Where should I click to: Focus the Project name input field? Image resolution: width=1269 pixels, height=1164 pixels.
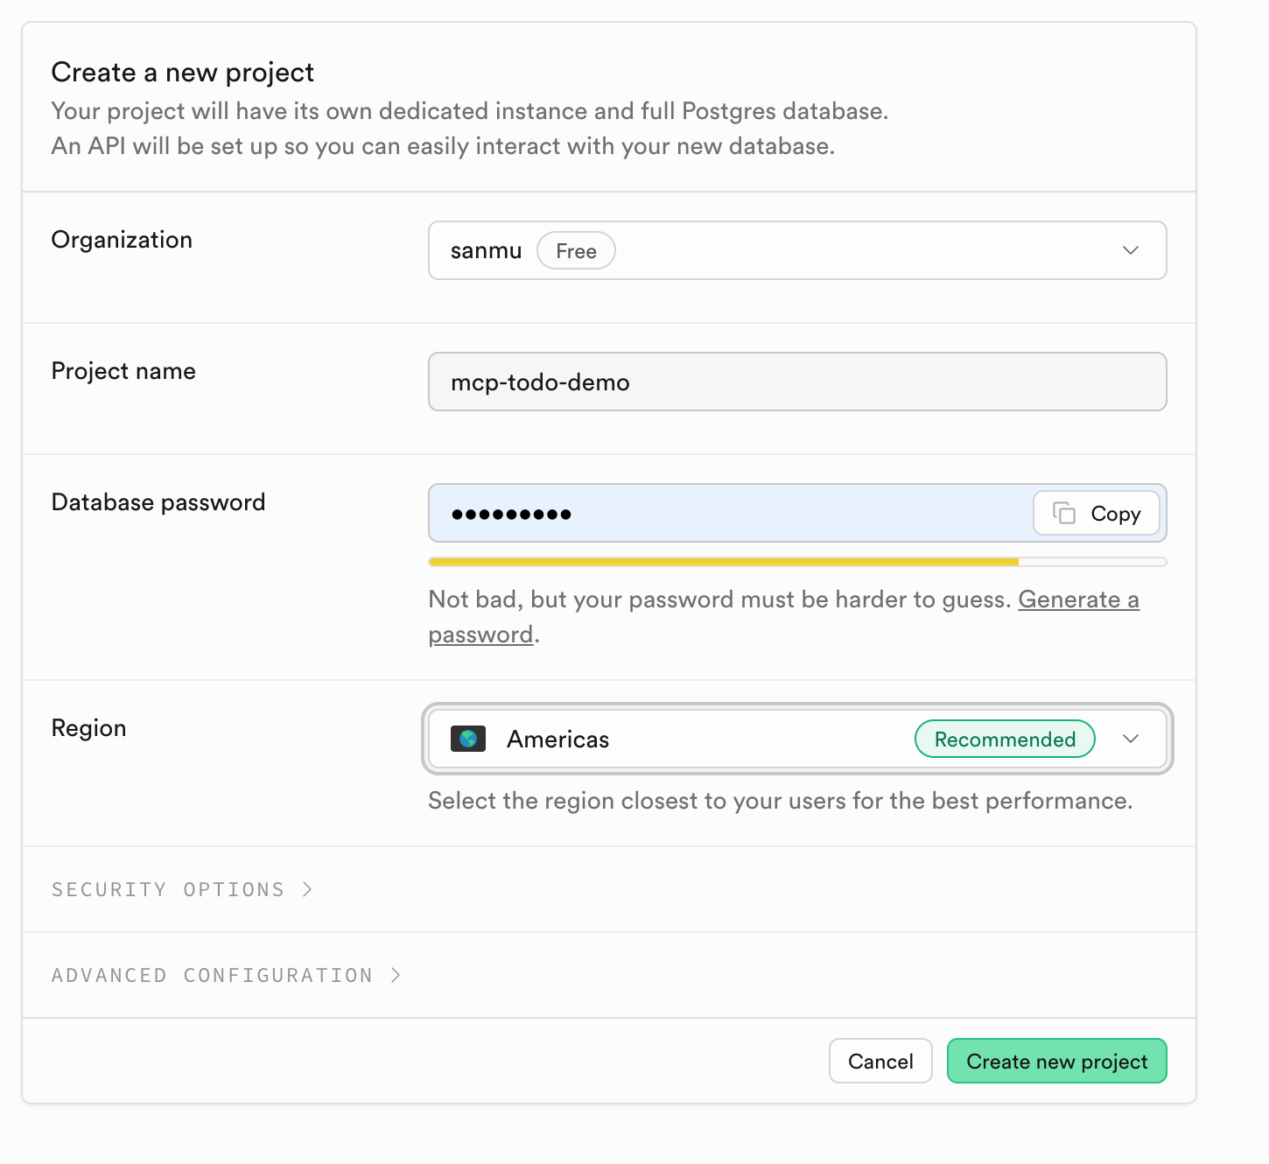pyautogui.click(x=796, y=382)
